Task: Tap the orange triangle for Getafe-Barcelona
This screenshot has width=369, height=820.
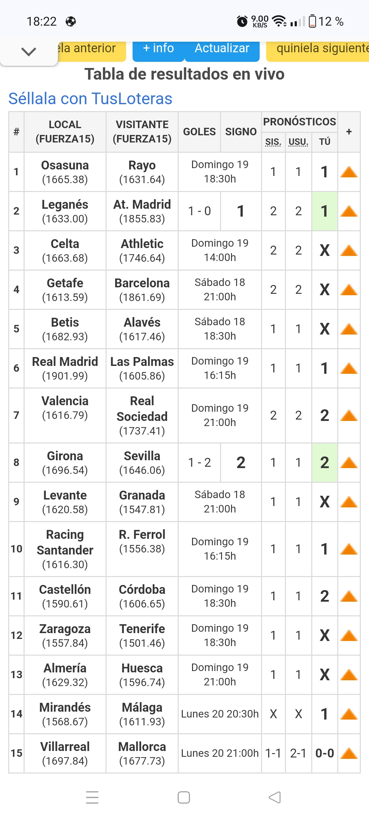Action: 349,290
